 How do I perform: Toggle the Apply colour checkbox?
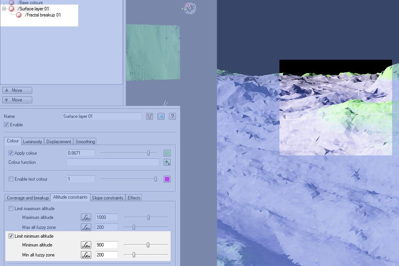[x=11, y=153]
